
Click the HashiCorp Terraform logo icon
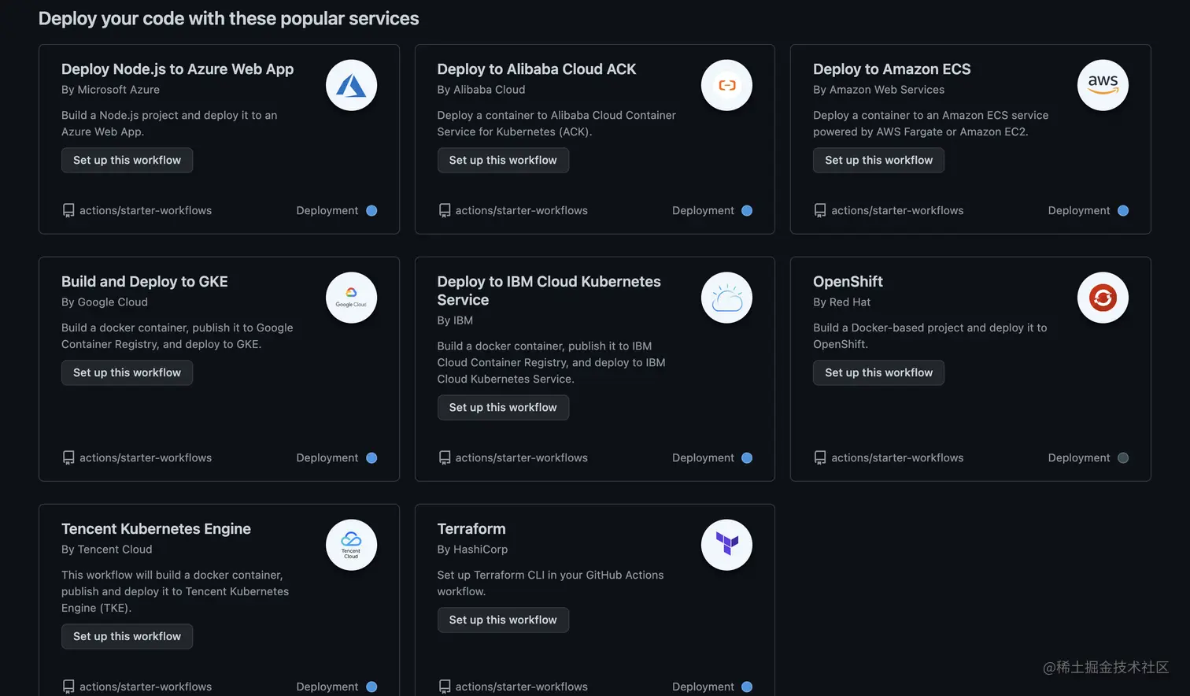pos(726,545)
